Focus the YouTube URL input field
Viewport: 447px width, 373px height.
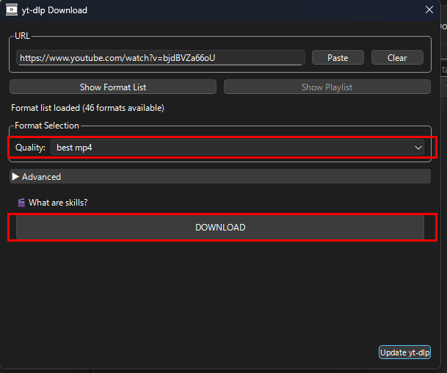(160, 58)
